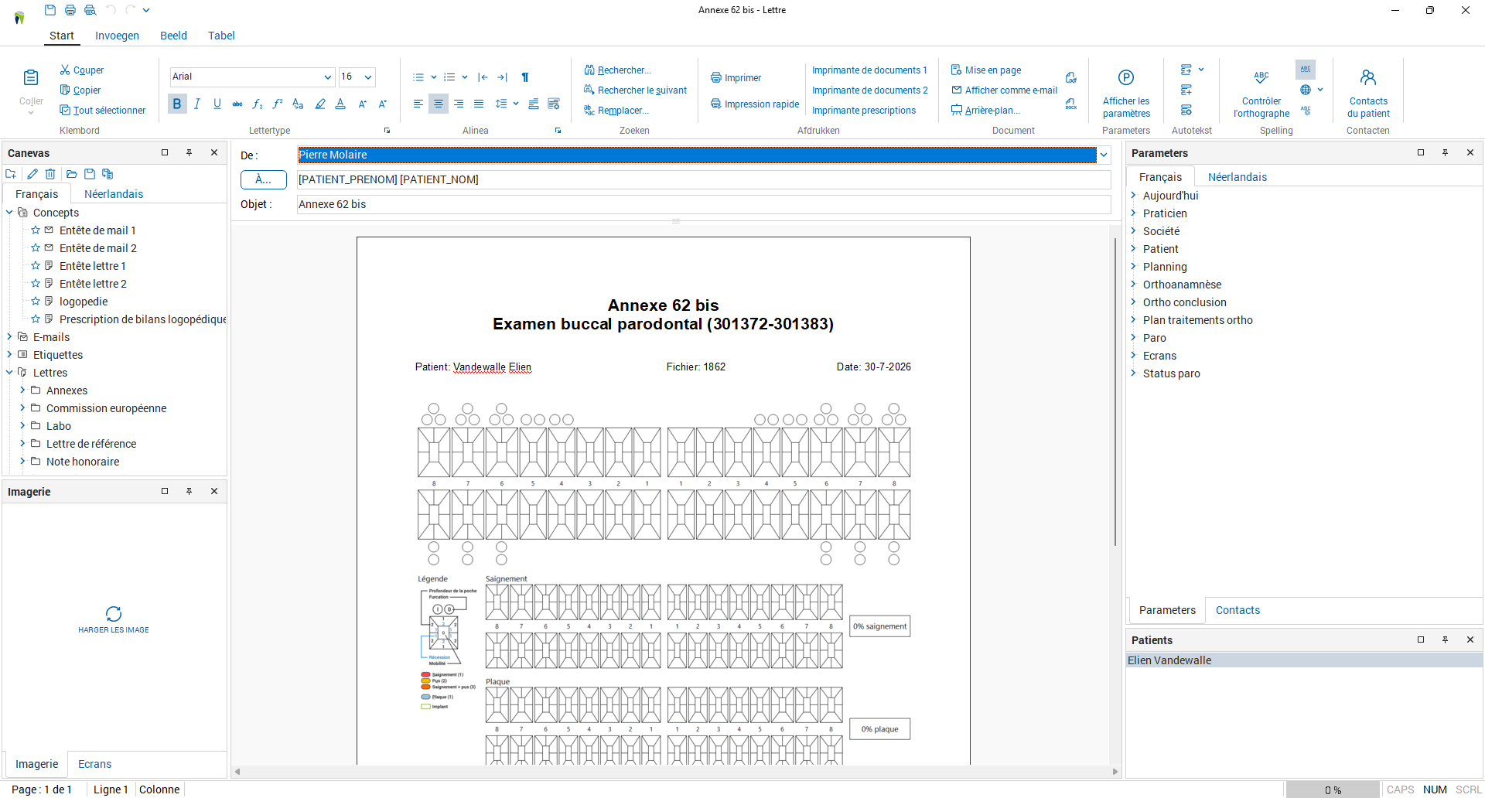
Task: Open the Beeld ribbon tab
Action: click(x=173, y=36)
